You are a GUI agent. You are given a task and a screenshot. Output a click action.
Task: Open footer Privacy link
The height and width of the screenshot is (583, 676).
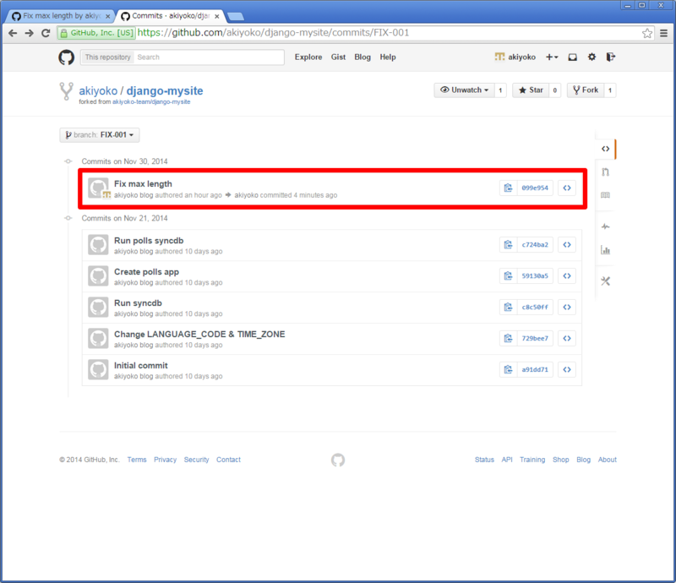coord(165,460)
